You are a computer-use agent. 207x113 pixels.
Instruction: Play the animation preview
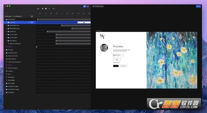click(46, 9)
